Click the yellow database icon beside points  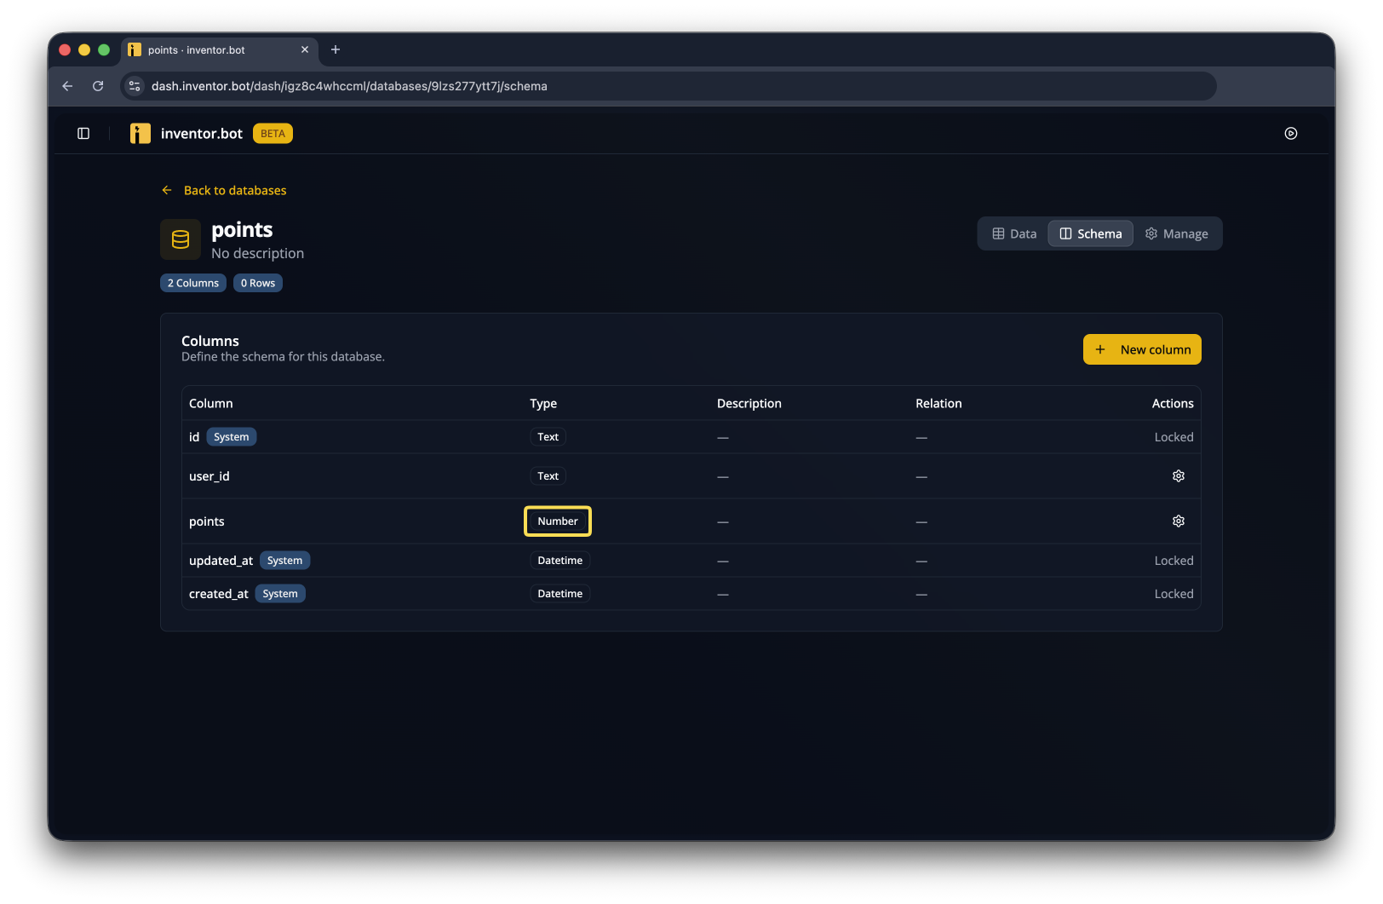(181, 239)
